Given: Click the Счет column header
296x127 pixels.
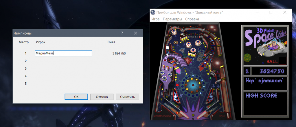Looking at the screenshot, I should point(111,42).
